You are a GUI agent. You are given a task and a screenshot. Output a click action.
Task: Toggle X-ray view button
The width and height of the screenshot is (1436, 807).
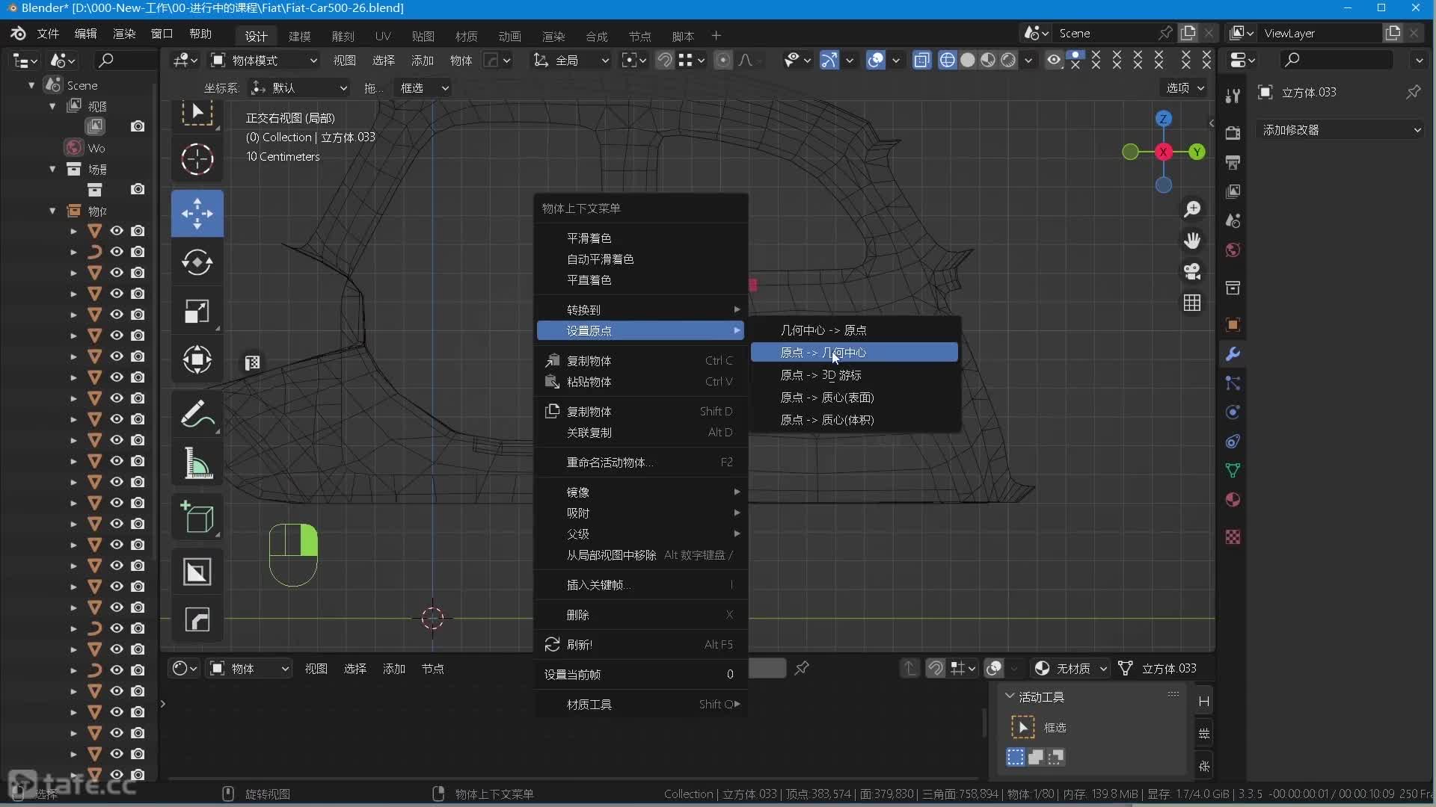[x=922, y=60]
